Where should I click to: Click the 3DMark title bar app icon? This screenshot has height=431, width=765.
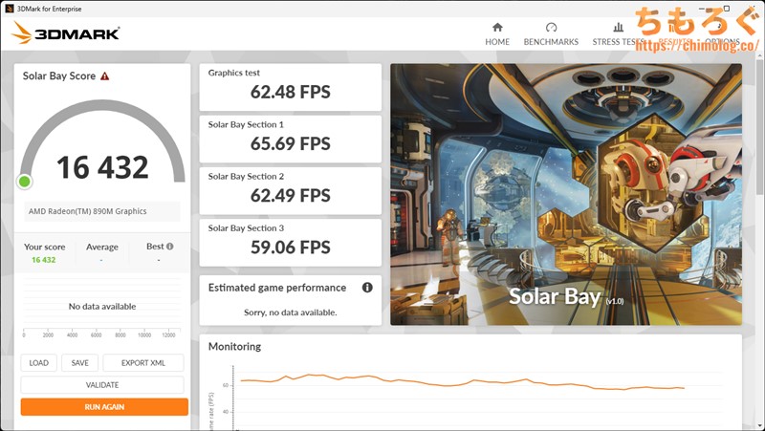tap(9, 9)
